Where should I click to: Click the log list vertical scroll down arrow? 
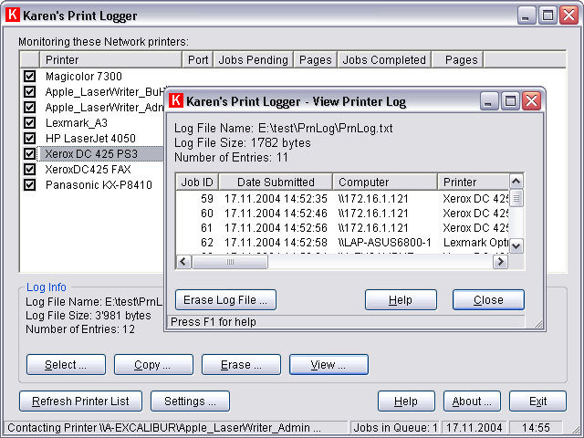click(516, 245)
